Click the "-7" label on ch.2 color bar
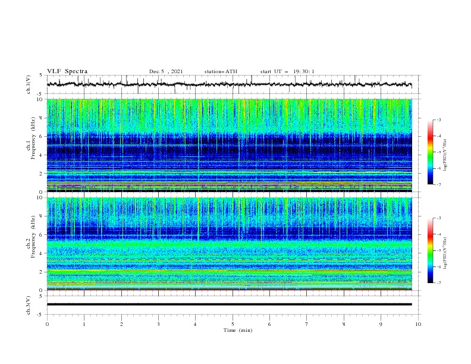471x364 pixels. point(438,283)
